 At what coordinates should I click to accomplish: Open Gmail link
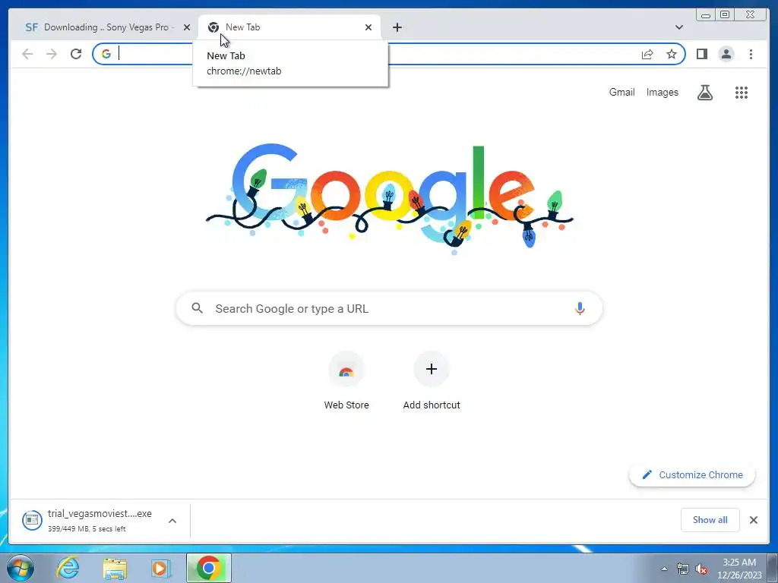click(x=621, y=92)
